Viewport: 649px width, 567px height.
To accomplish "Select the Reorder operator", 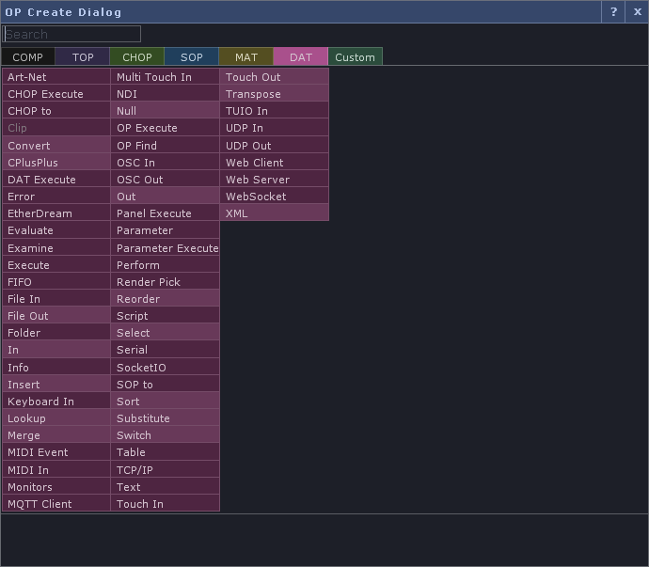I will (x=166, y=299).
